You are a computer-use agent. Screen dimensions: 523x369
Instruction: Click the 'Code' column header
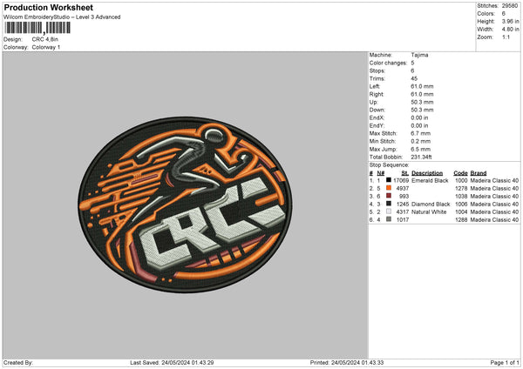(x=460, y=173)
